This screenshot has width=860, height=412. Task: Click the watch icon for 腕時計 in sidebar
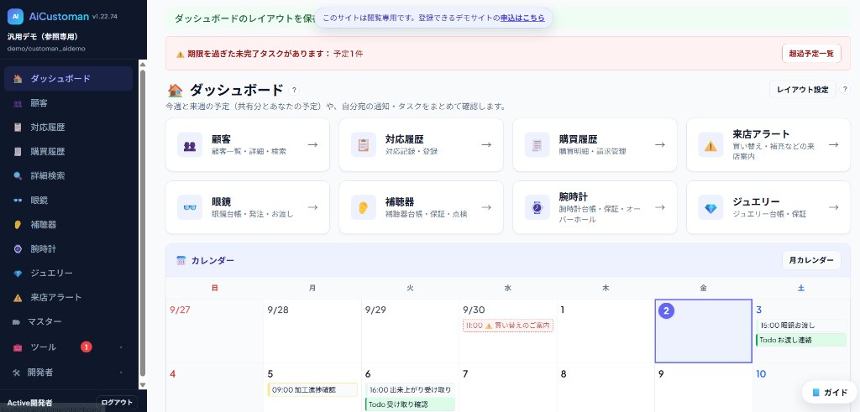click(18, 248)
